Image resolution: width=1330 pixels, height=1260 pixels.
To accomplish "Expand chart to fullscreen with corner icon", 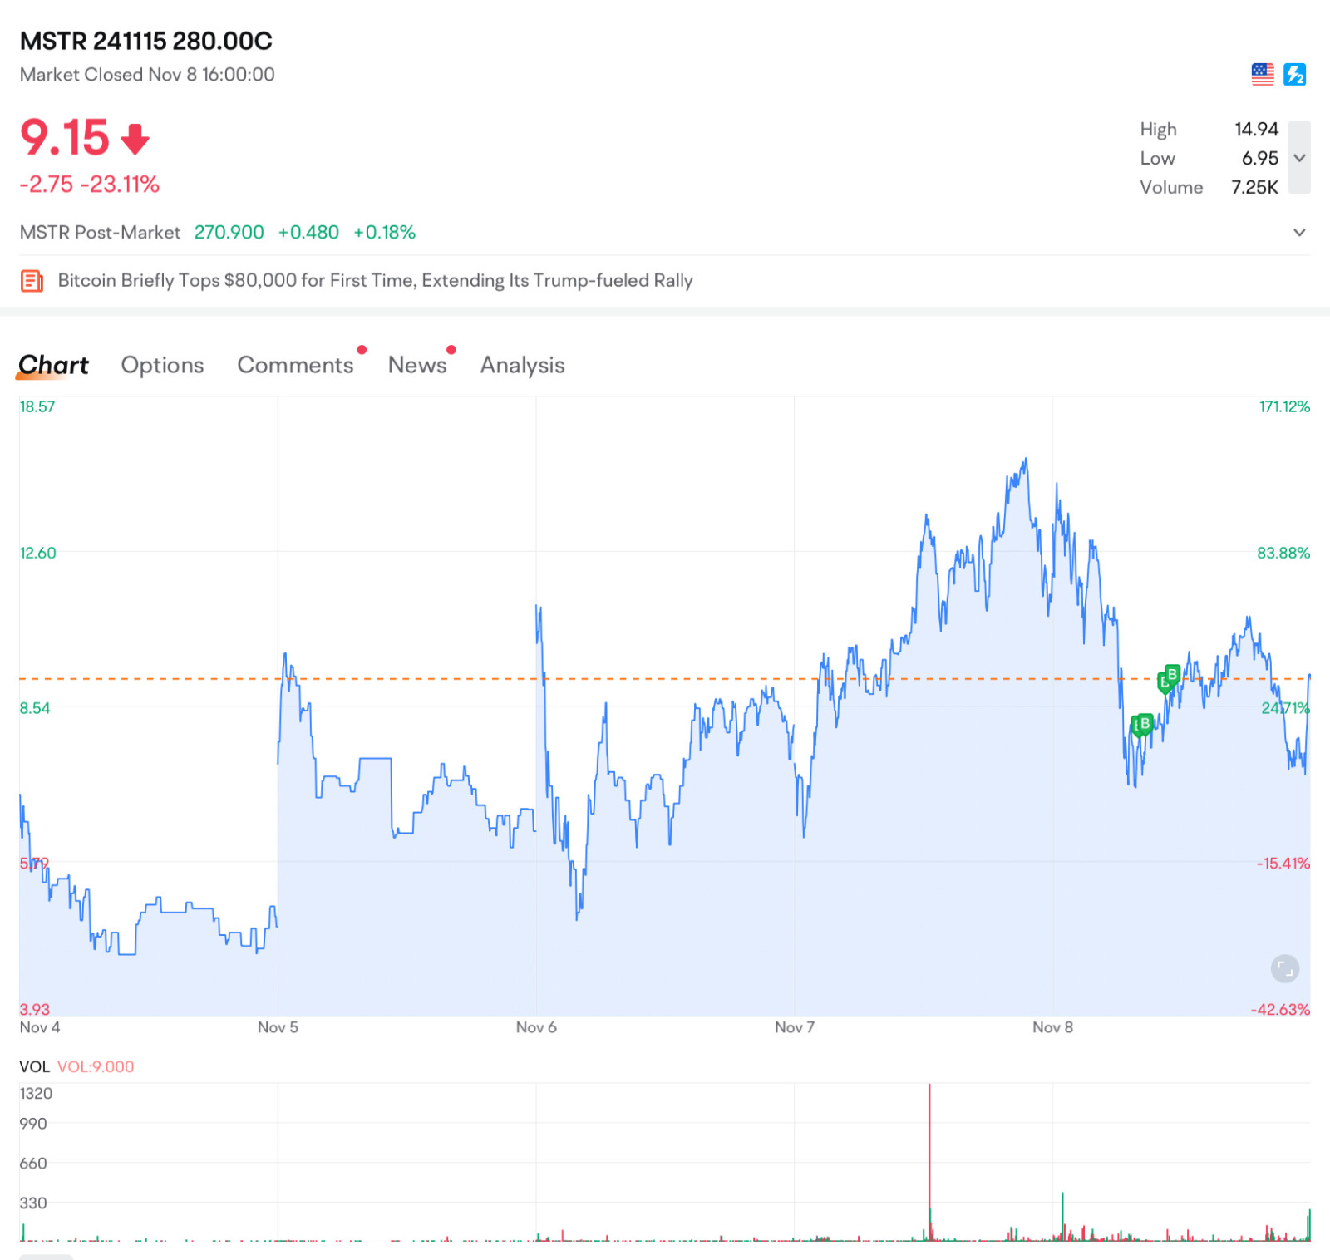I will point(1284,968).
